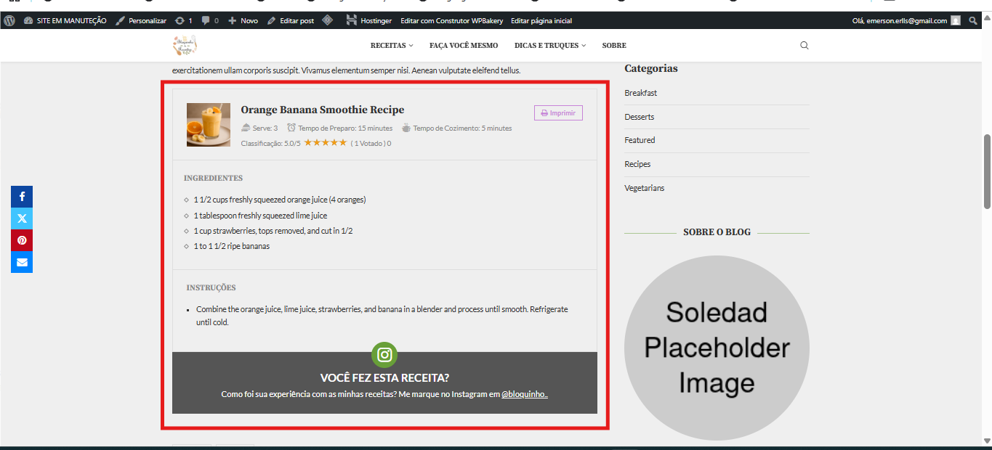The image size is (992, 450).
Task: Click the orange smoothie recipe thumbnail
Action: pos(209,125)
